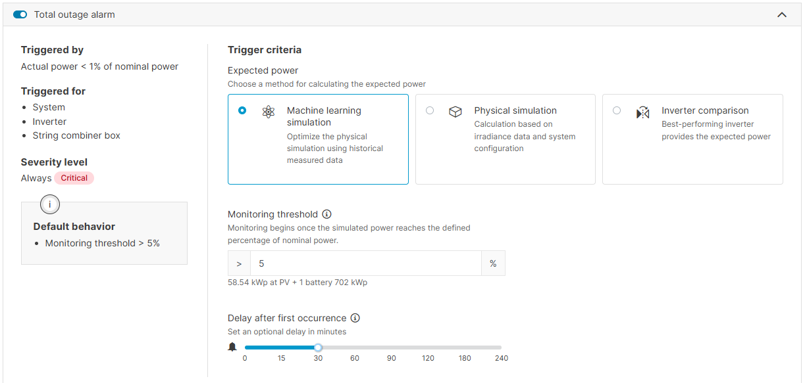
Task: Click the Critical severity badge
Action: pyautogui.click(x=74, y=178)
